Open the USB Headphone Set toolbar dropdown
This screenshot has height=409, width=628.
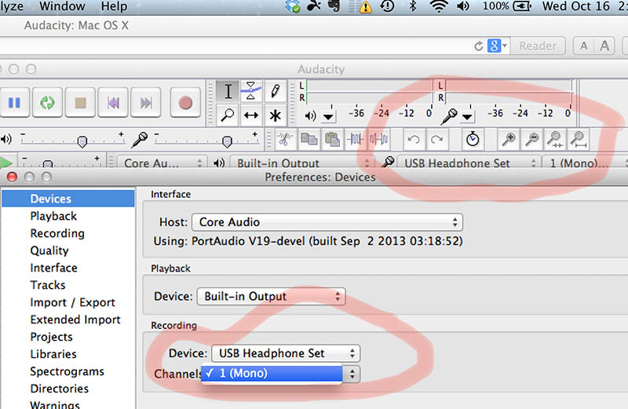[x=469, y=163]
